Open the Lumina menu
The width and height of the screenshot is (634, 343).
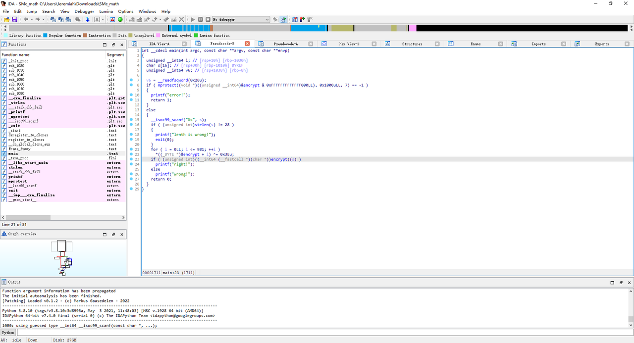point(106,11)
